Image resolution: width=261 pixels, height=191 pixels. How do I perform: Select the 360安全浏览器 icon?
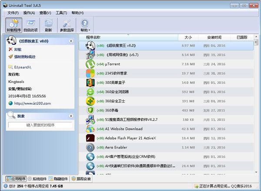pos(90,92)
